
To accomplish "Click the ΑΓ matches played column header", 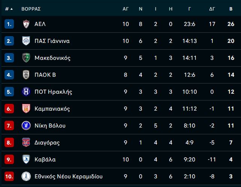I will (x=126, y=9).
